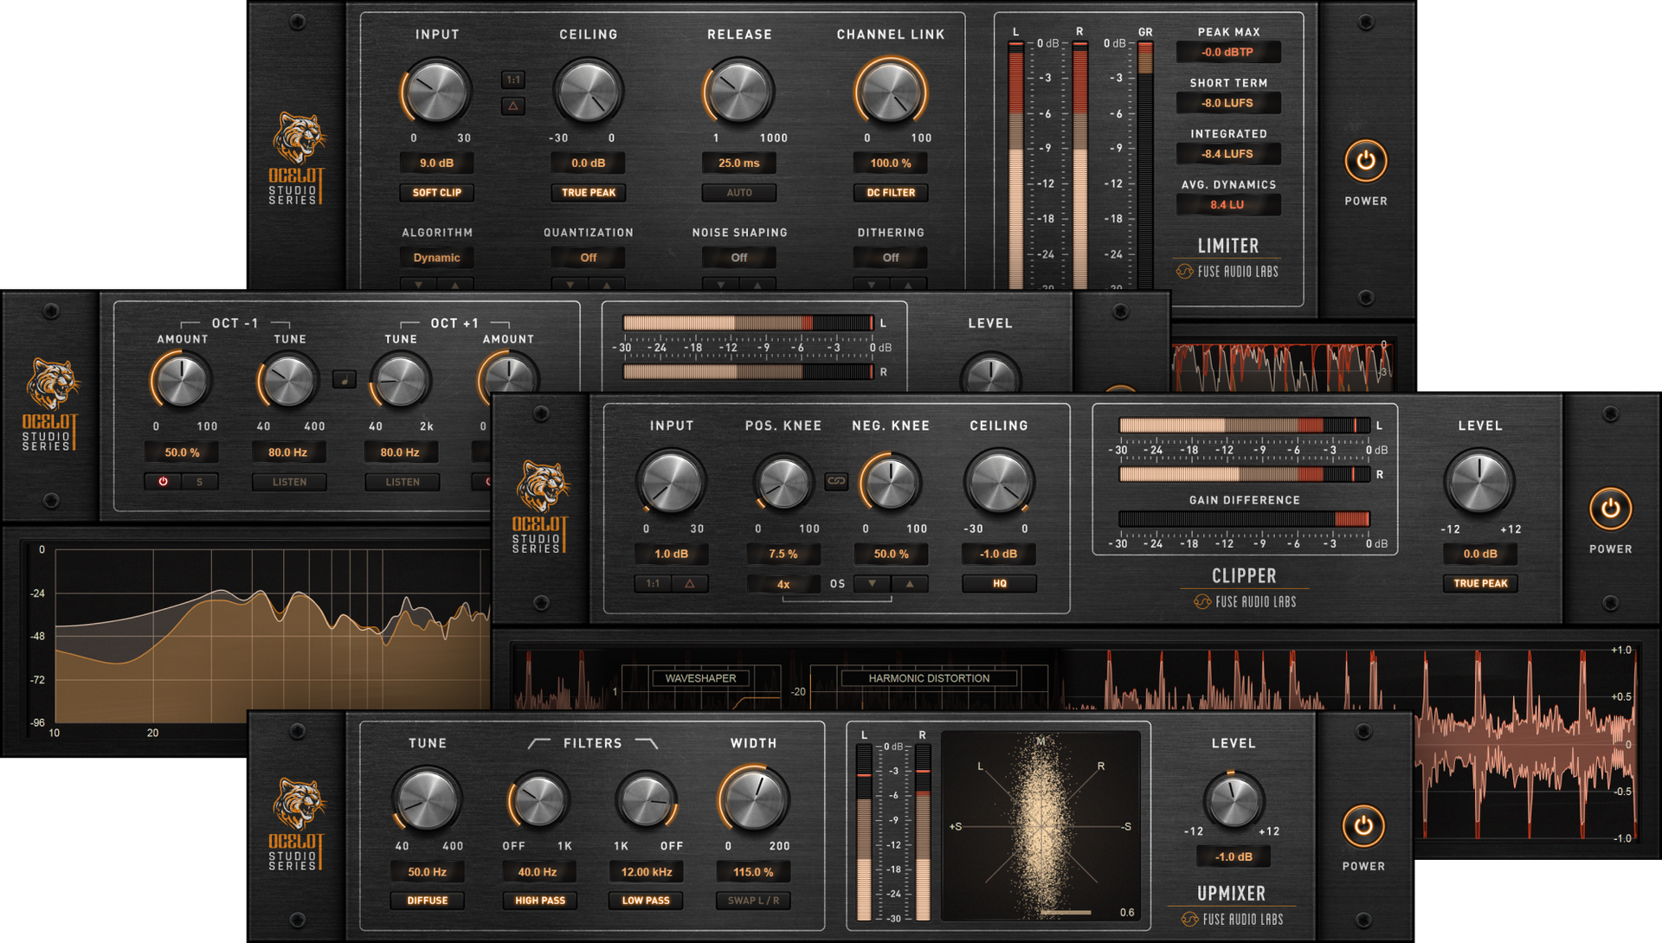Increase oversampling with OS up arrow

(910, 584)
